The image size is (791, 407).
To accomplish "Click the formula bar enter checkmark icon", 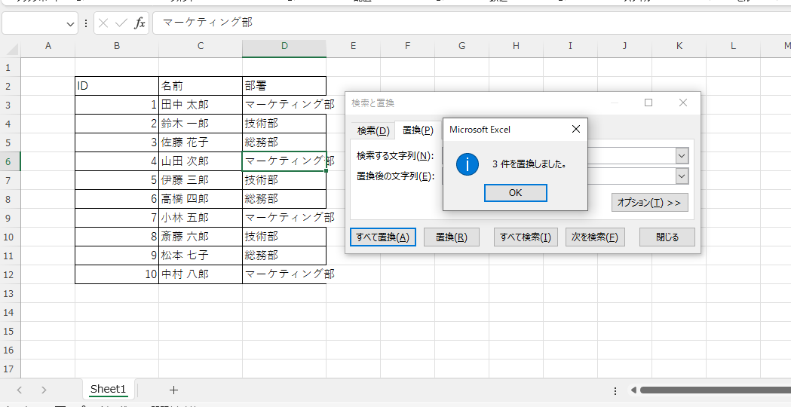I will point(121,23).
